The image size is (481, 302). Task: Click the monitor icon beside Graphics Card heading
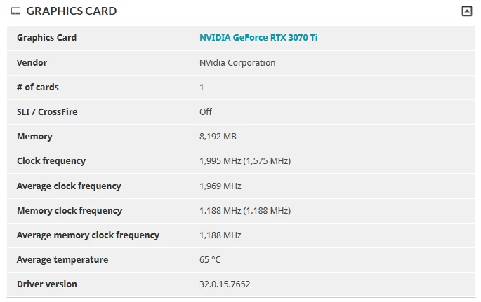click(x=16, y=11)
